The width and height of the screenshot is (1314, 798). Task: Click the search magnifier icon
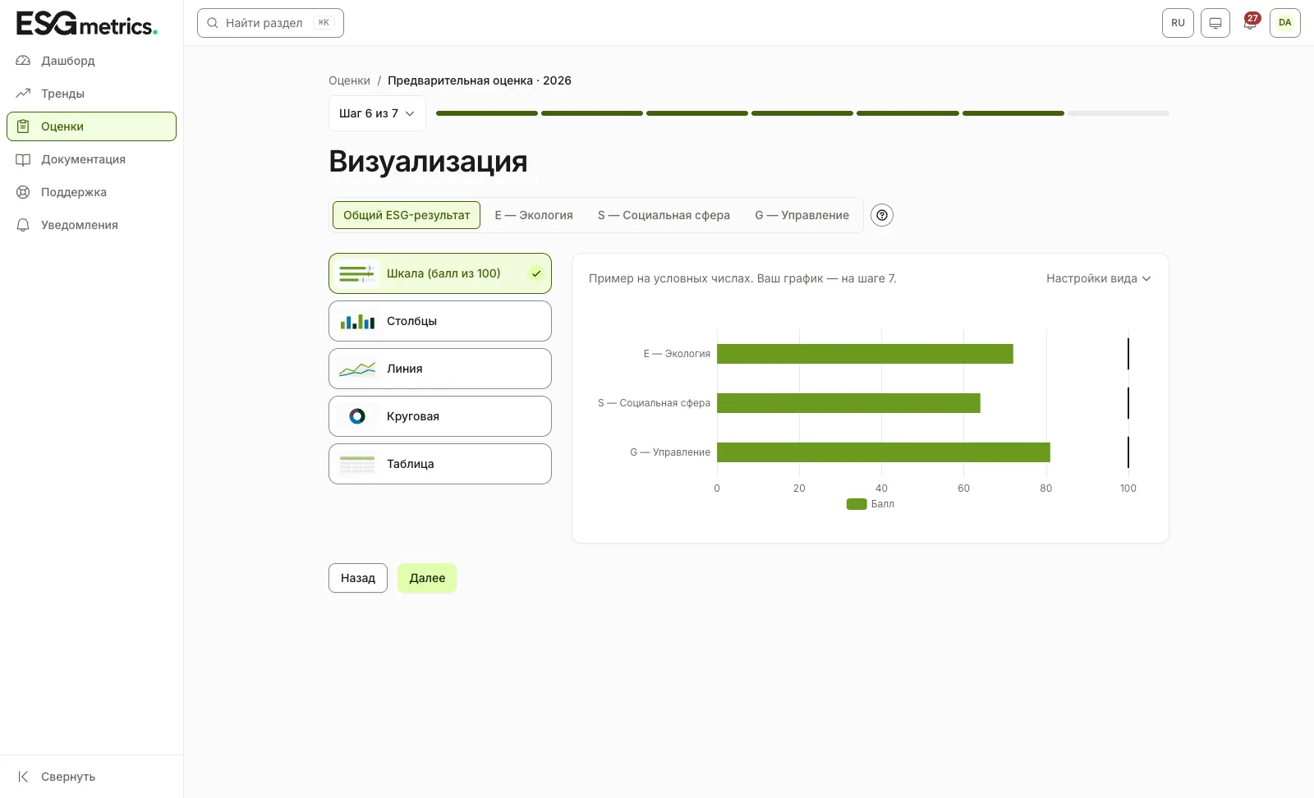point(213,23)
